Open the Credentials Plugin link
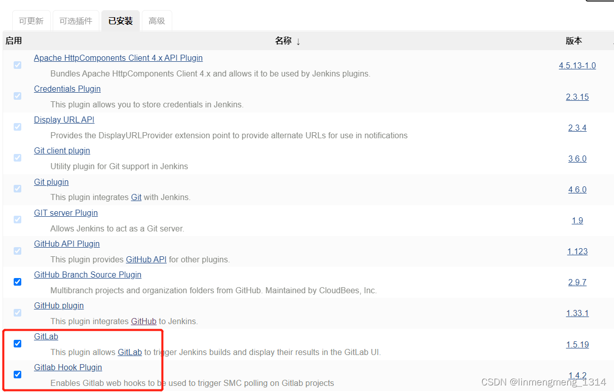614x392 pixels. (67, 89)
